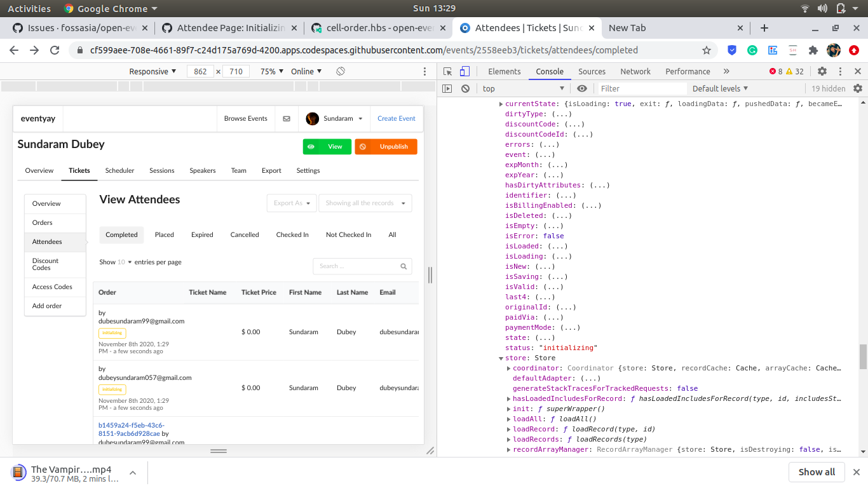Open the Responsive device dropdown
868x488 pixels.
point(153,71)
